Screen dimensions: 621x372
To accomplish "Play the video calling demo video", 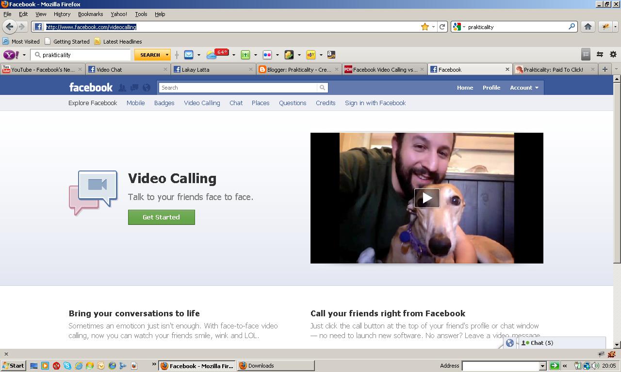I will tap(427, 198).
